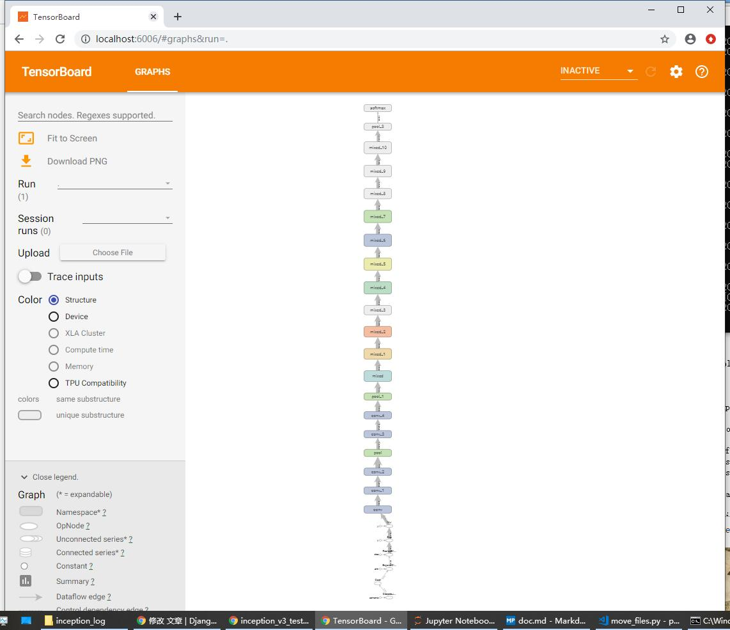The image size is (730, 630).
Task: Click the Download PNG arrow icon
Action: click(x=26, y=161)
